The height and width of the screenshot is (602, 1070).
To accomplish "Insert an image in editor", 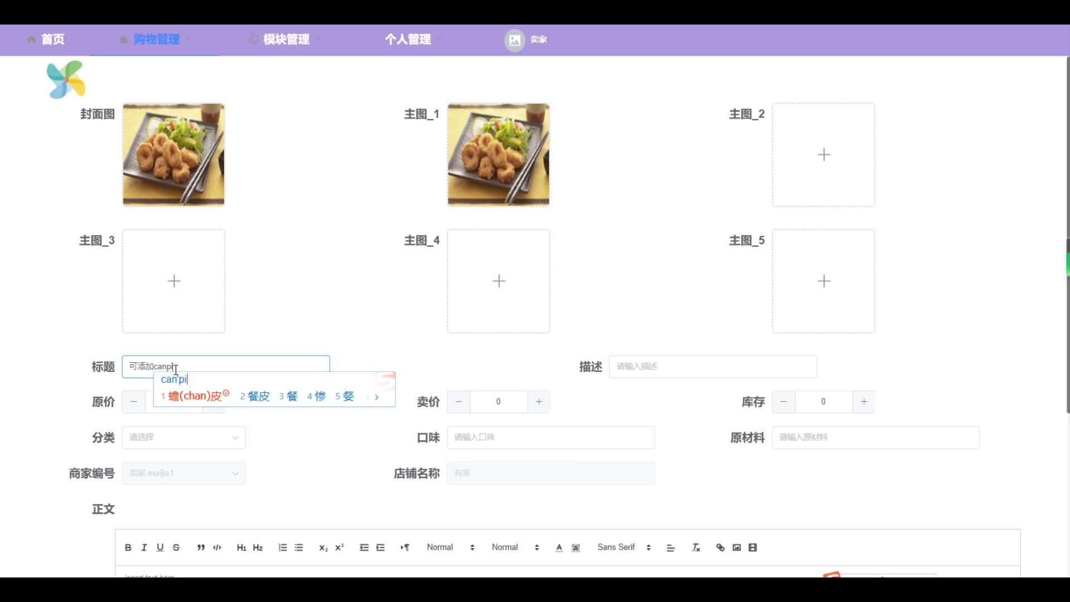I will [x=737, y=548].
